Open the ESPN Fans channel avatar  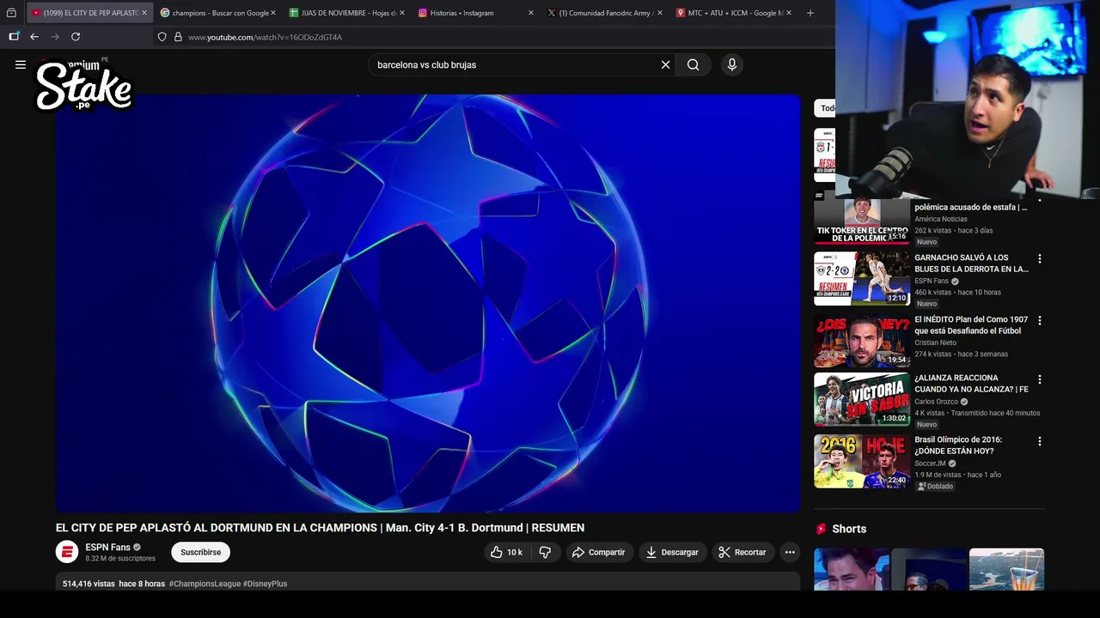coord(67,552)
